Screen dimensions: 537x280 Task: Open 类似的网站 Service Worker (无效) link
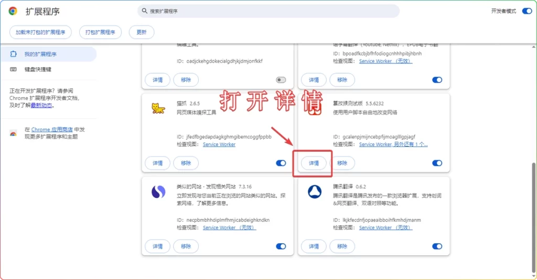click(x=230, y=228)
